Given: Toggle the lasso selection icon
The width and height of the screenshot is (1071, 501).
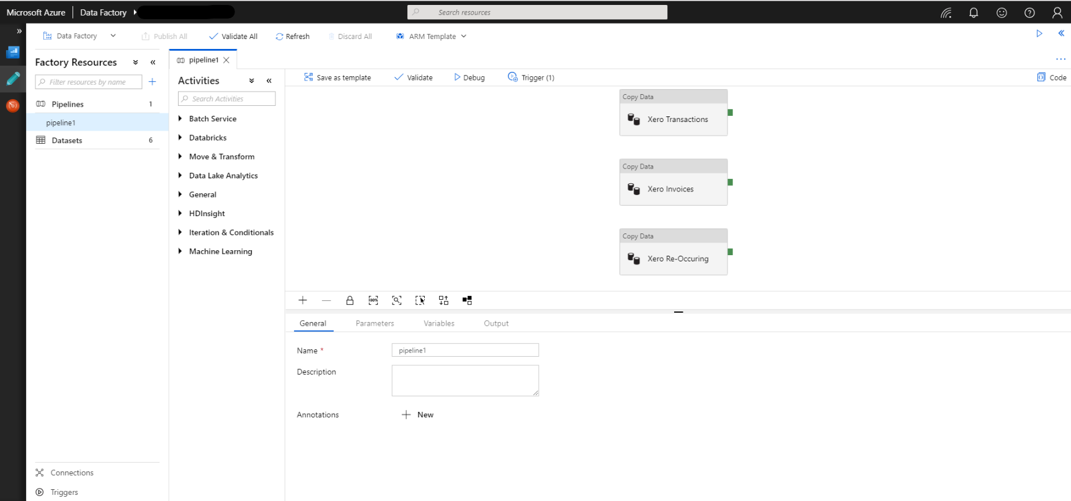Looking at the screenshot, I should [420, 300].
